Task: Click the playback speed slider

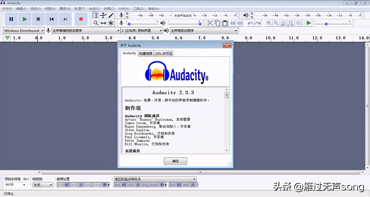Action: [x=332, y=23]
